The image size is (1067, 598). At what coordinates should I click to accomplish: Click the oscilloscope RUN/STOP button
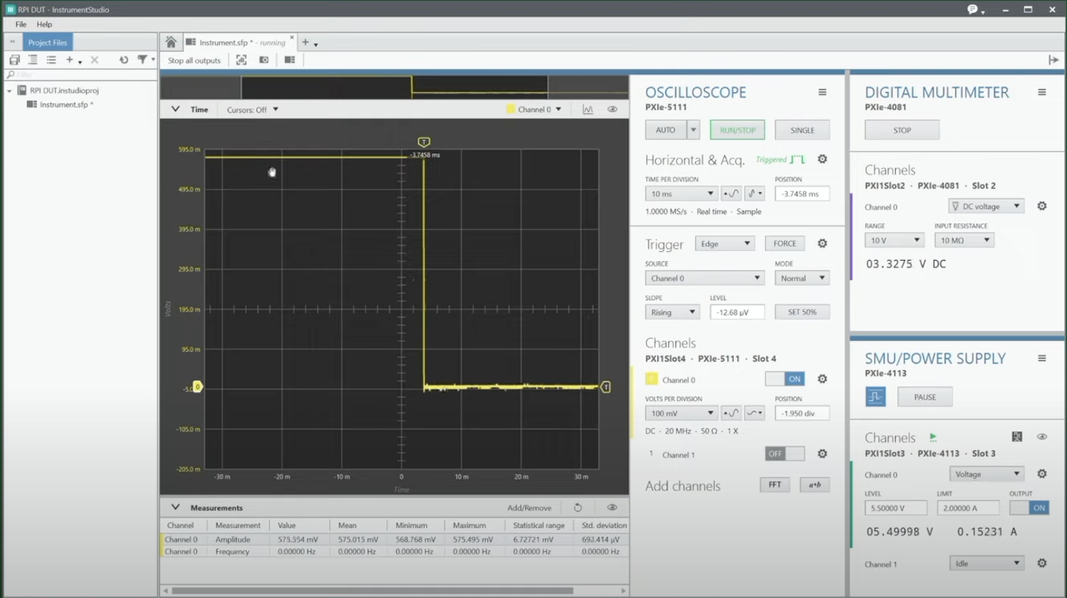click(x=737, y=130)
